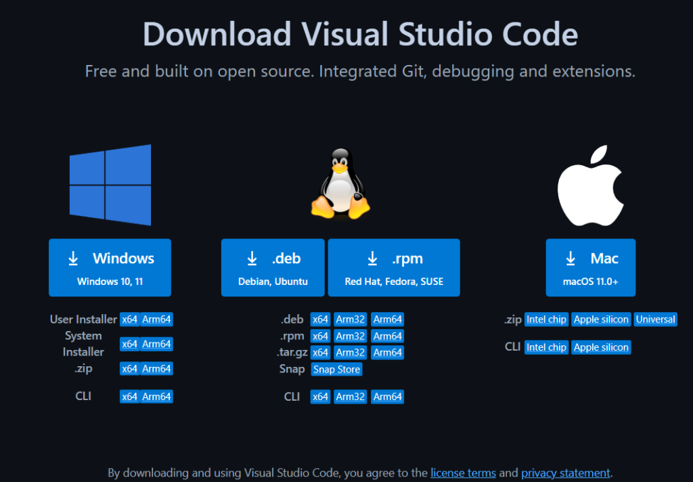The height and width of the screenshot is (482, 693).
Task: Open the Snap Store link
Action: [337, 370]
